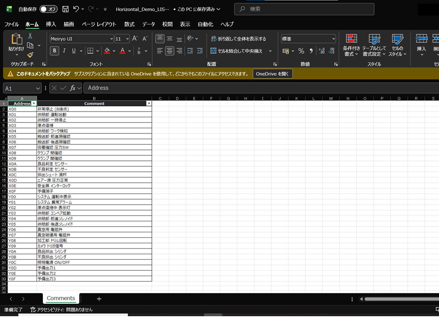Click the percent style icon
The height and width of the screenshot is (329, 439).
[301, 51]
